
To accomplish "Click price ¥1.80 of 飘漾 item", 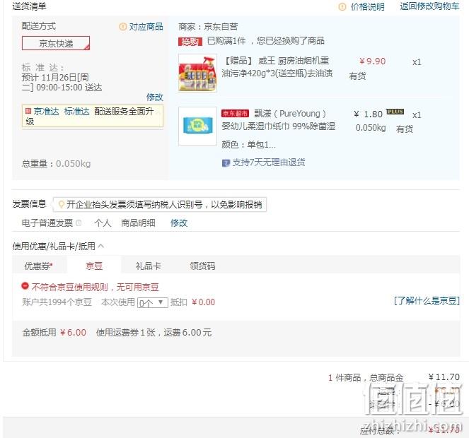I will 368,114.
